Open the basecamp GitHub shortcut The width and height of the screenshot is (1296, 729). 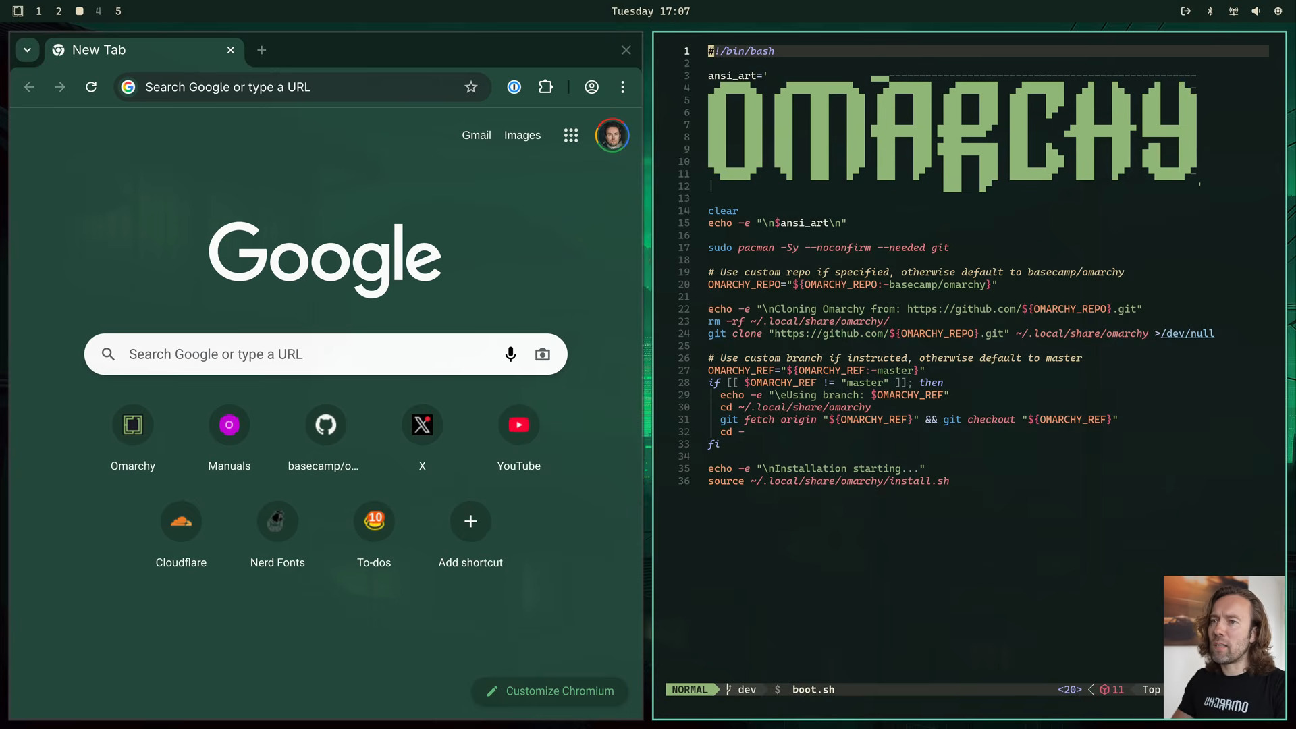325,425
